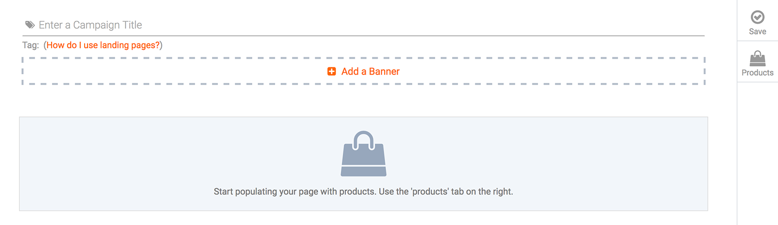Click the large shopping bag placeholder icon

[364, 153]
